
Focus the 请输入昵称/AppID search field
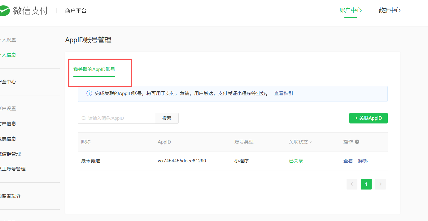(116, 118)
